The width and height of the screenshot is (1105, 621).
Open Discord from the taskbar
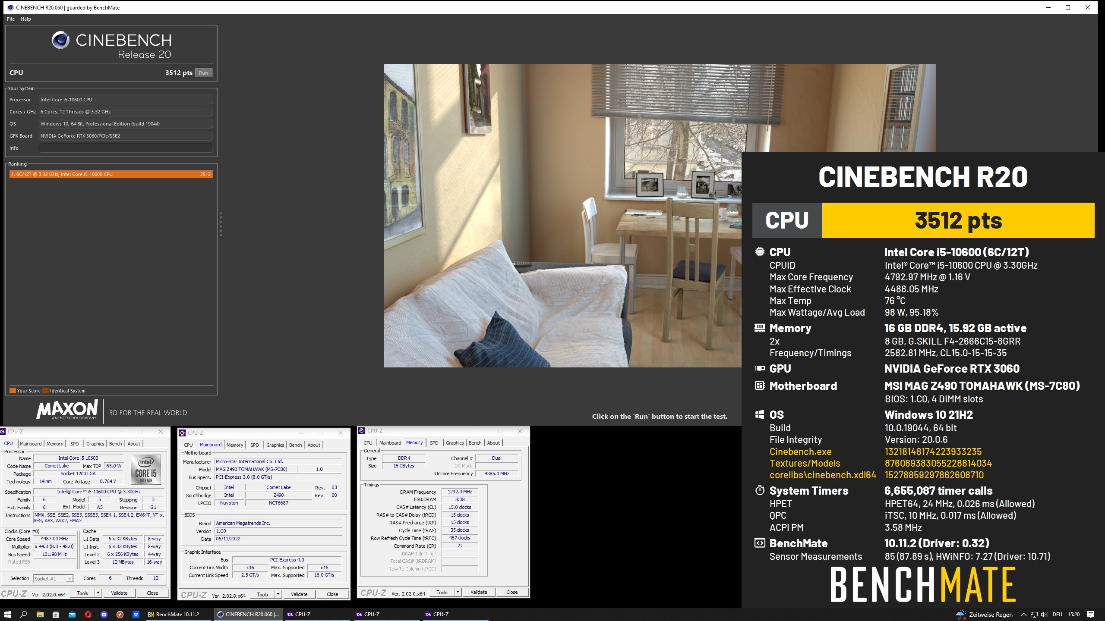[x=104, y=615]
